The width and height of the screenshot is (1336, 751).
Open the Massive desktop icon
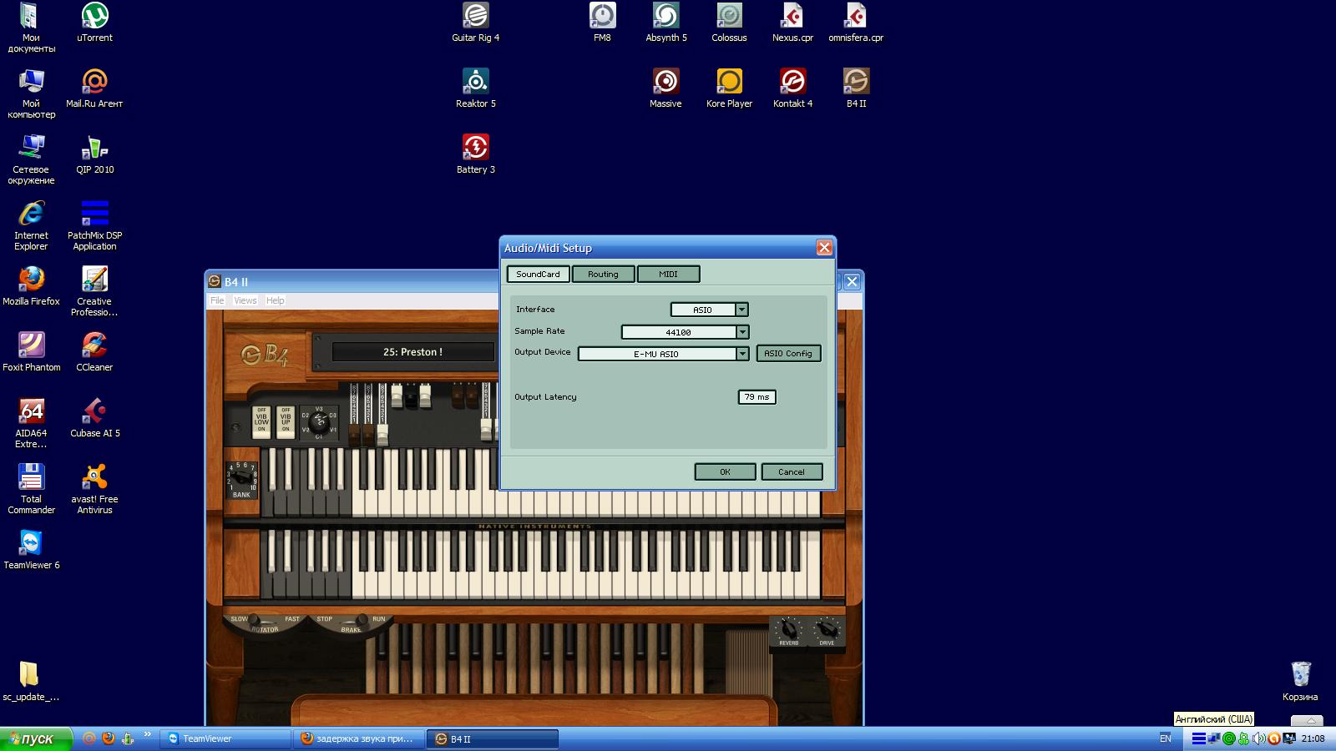[665, 88]
